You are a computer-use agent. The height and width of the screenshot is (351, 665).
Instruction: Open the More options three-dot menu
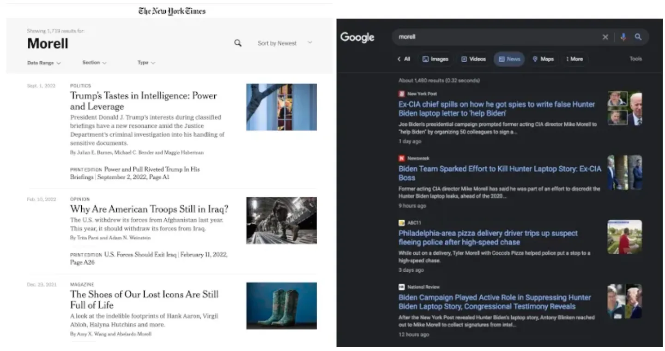574,59
